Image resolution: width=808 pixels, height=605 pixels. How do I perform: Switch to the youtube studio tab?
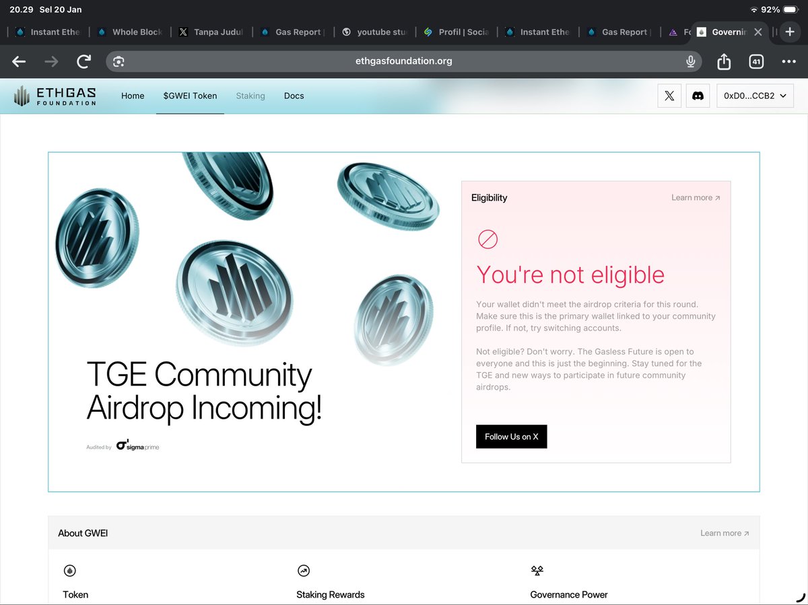(x=375, y=32)
